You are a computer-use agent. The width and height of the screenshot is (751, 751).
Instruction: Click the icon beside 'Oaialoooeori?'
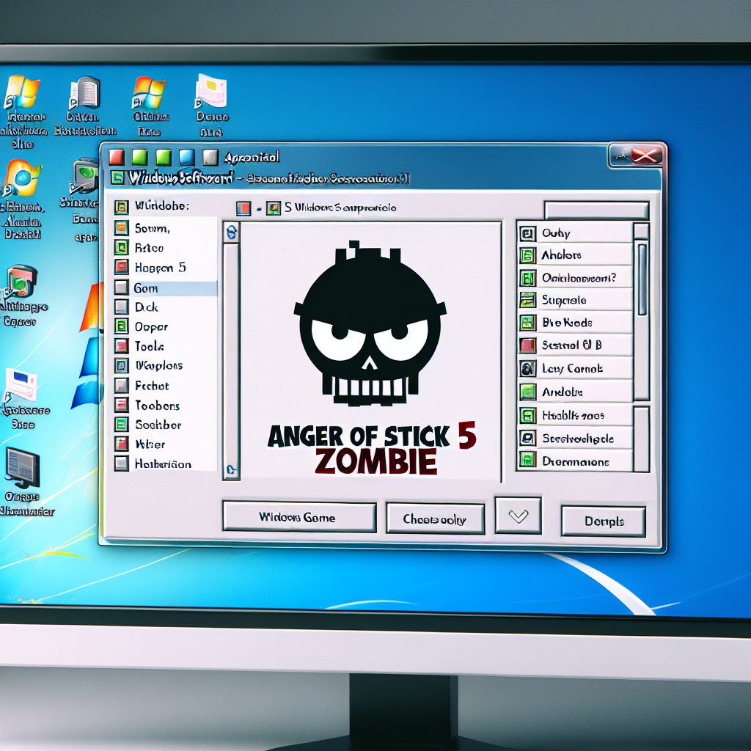click(527, 278)
